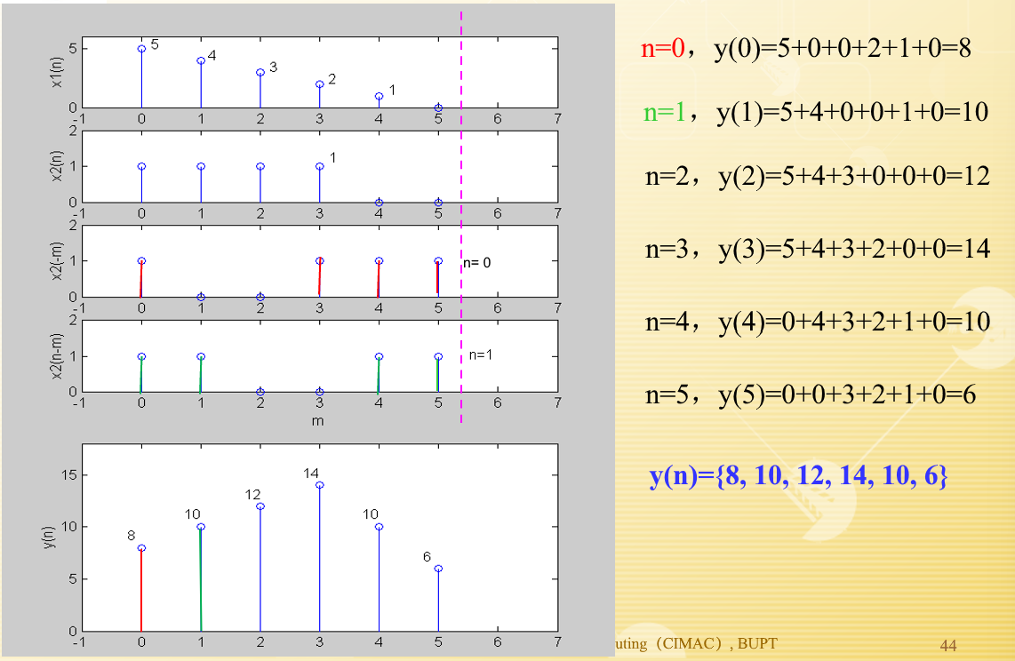Select the 14 data label in the y(n) plot

tap(311, 474)
